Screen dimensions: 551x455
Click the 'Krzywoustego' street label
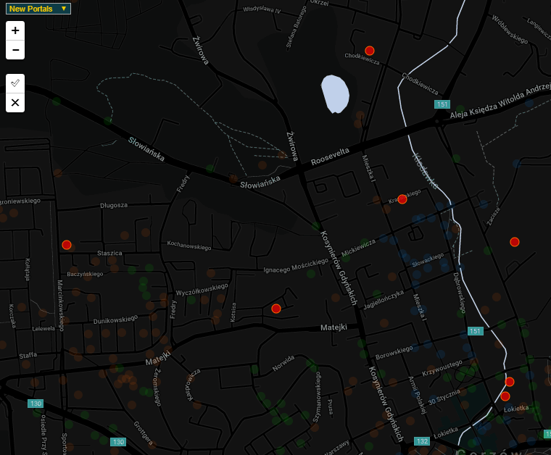442,368
